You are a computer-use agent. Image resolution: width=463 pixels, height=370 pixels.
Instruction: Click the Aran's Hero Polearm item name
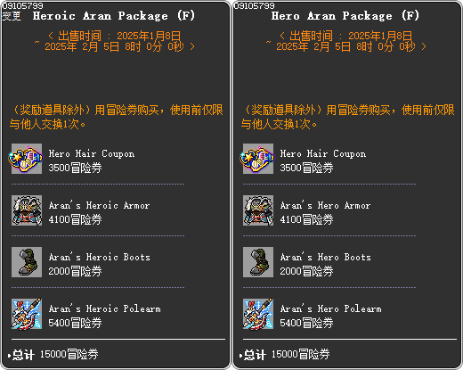coord(331,308)
